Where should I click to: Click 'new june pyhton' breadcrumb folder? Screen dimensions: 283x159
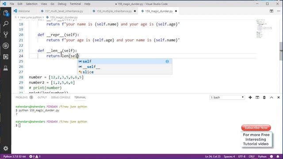click(31, 17)
